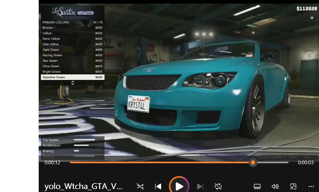319x192 pixels.
Task: Click the BUY prompt in the video
Action: [x=310, y=157]
